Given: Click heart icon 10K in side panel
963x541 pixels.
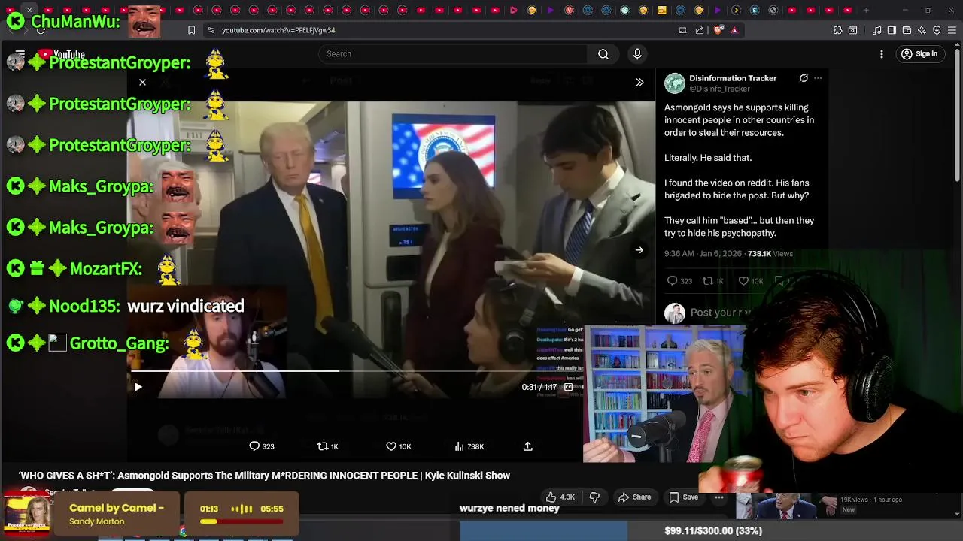Looking at the screenshot, I should [x=750, y=281].
